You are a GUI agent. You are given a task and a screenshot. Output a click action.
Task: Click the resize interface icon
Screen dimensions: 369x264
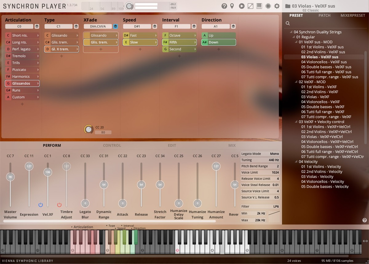pos(250,6)
